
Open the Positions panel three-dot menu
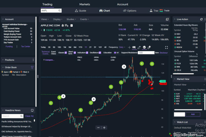33,60
